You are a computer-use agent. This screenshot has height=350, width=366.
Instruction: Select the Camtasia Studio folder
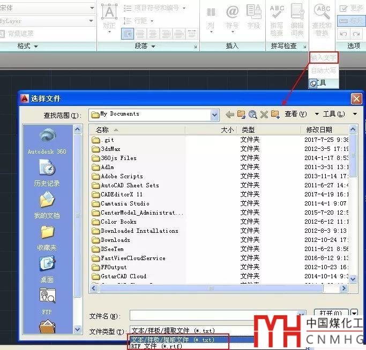pyautogui.click(x=121, y=203)
